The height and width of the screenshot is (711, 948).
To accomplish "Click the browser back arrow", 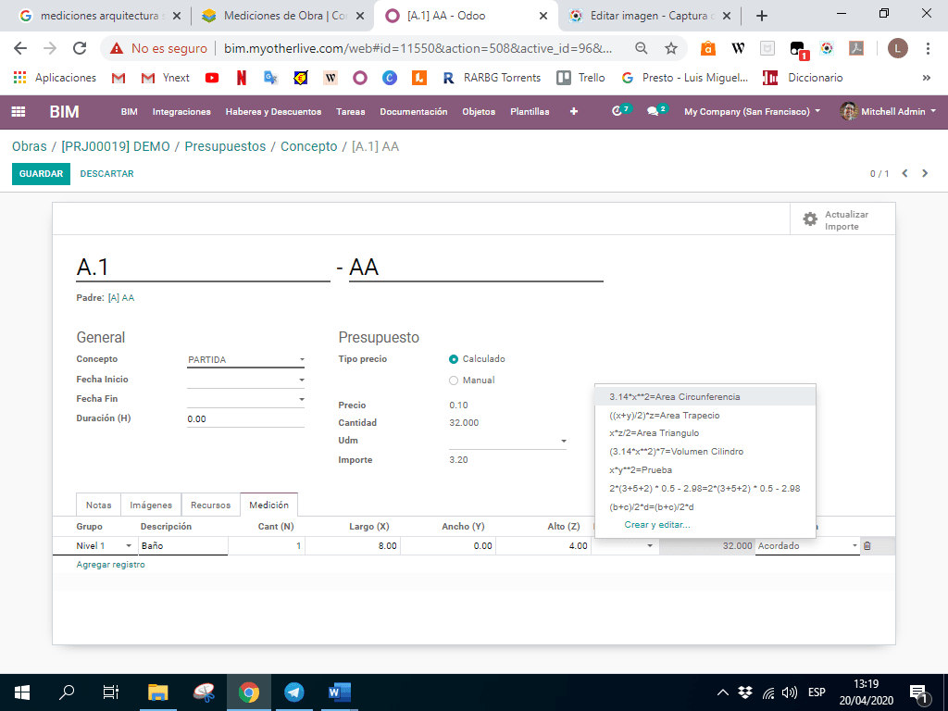I will pyautogui.click(x=20, y=48).
